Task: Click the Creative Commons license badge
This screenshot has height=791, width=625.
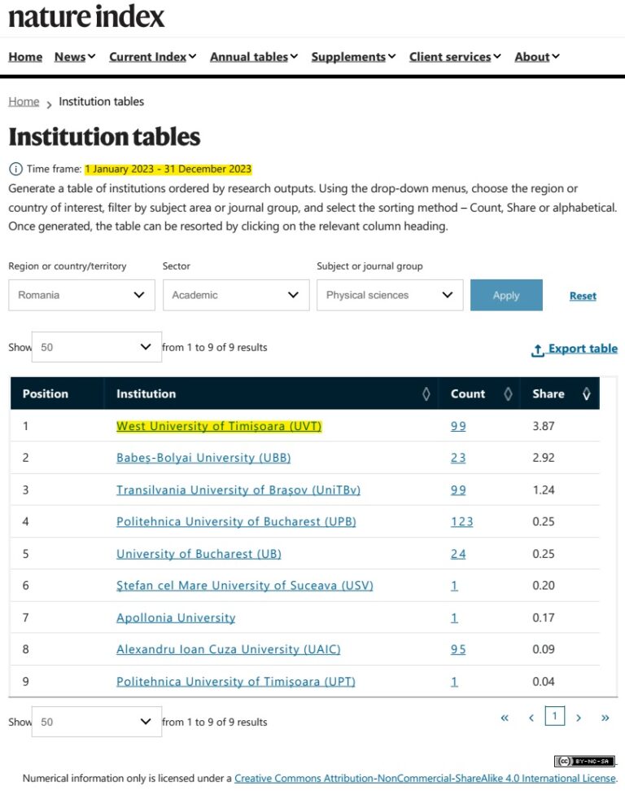Action: pyautogui.click(x=584, y=761)
